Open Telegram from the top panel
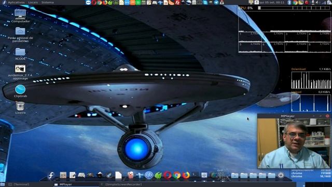 216,2
